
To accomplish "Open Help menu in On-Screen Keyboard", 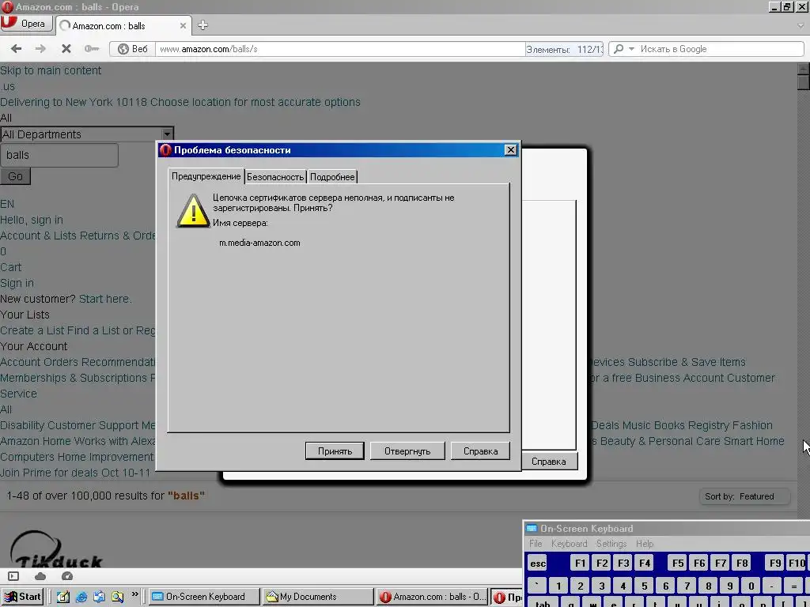I will coord(645,544).
